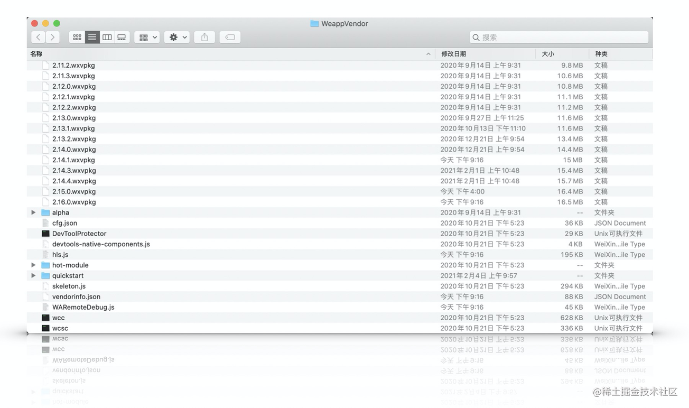The image size is (689, 408).
Task: Click the share button
Action: pos(204,37)
